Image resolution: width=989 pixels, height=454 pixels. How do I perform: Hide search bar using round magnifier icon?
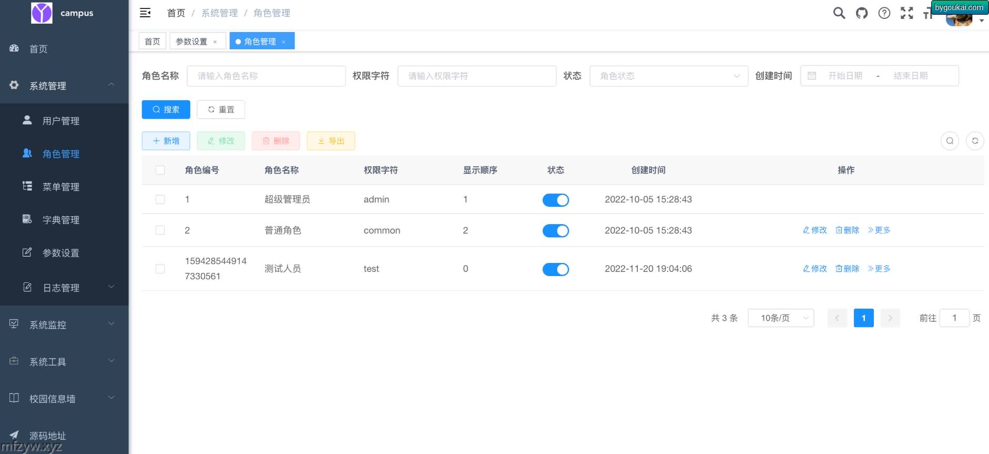click(950, 141)
